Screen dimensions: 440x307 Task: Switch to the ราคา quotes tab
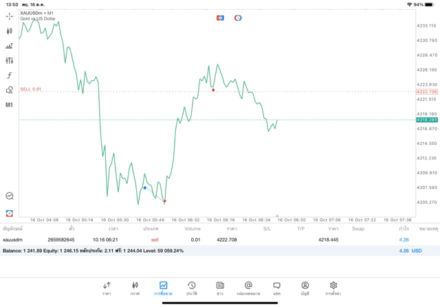[107, 288]
